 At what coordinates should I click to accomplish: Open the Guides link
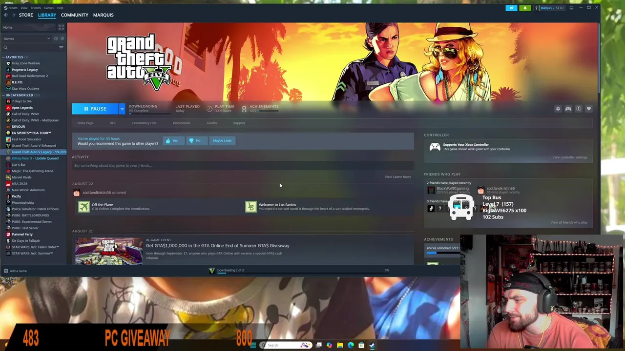coord(211,123)
